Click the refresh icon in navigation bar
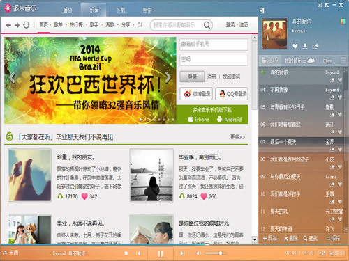The height and width of the screenshot is (261, 349). click(x=27, y=25)
